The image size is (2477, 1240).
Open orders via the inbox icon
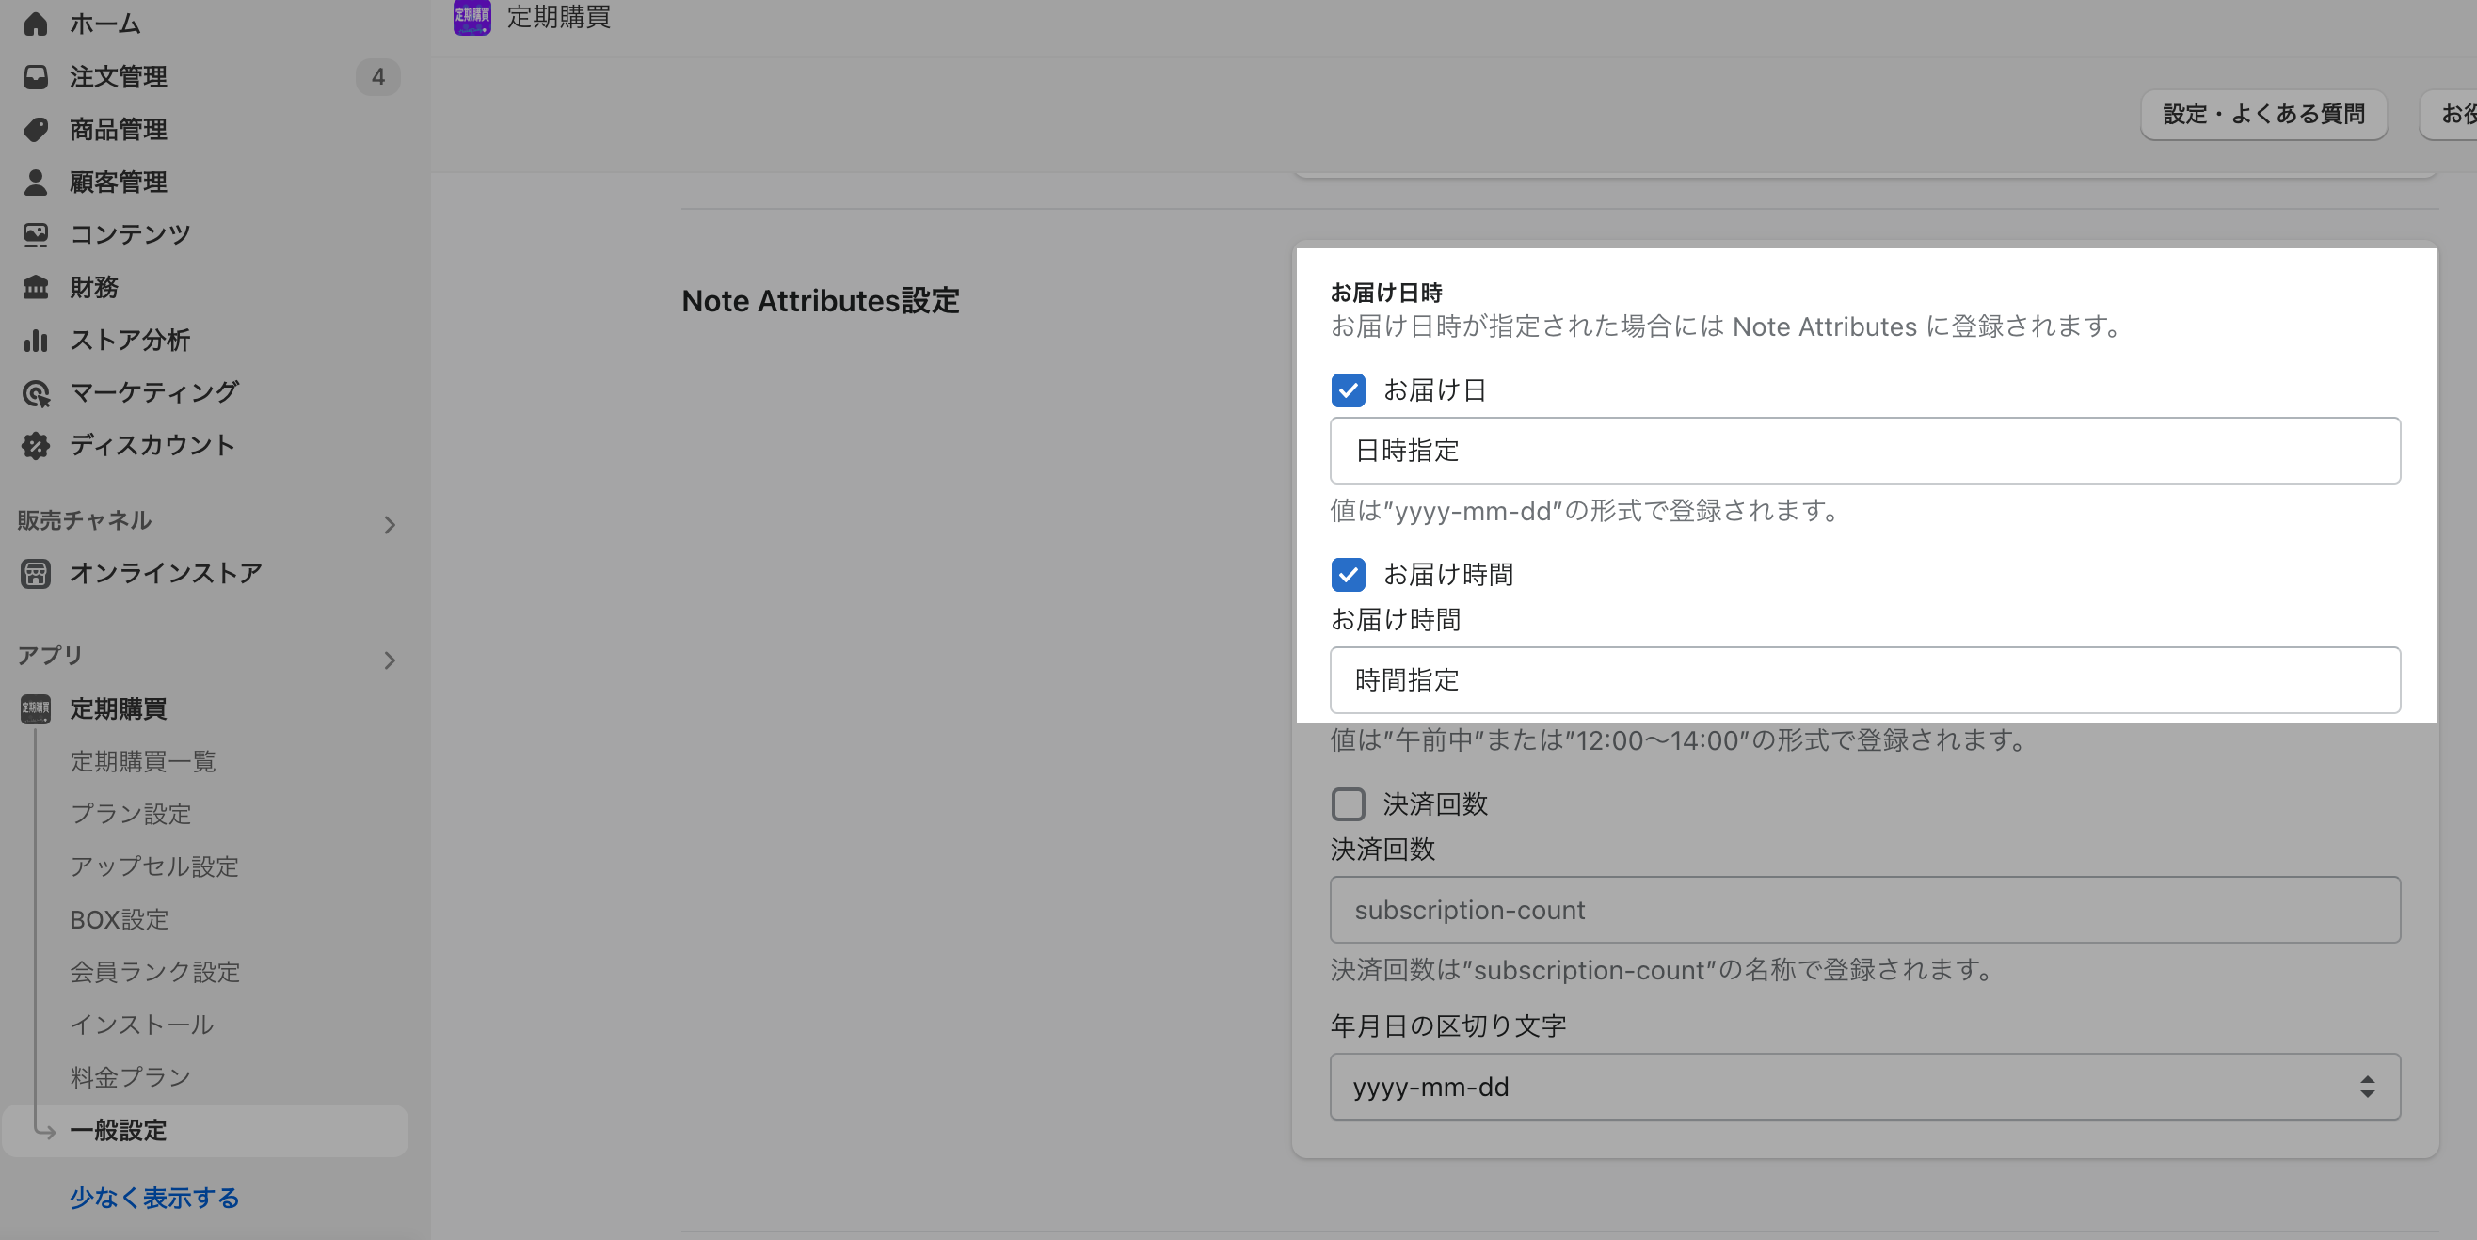[x=36, y=77]
